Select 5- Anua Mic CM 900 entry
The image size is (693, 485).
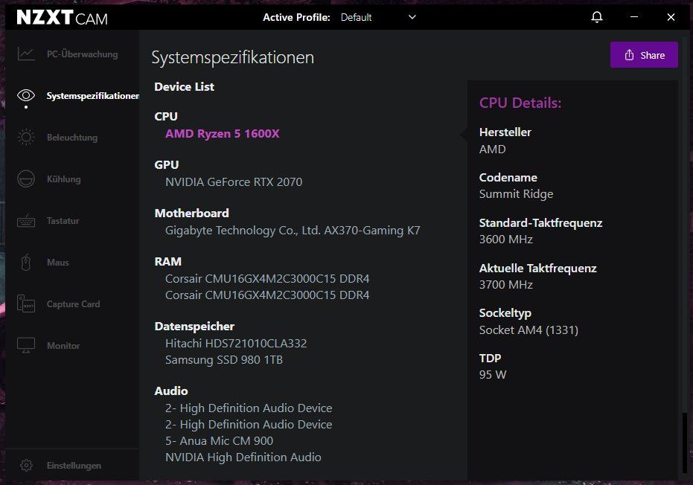point(219,441)
